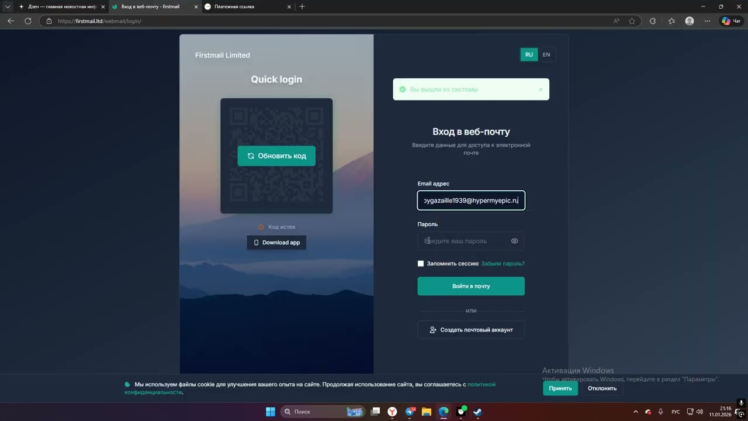748x421 pixels.
Task: Open browser Settings and more menu
Action: (708, 21)
